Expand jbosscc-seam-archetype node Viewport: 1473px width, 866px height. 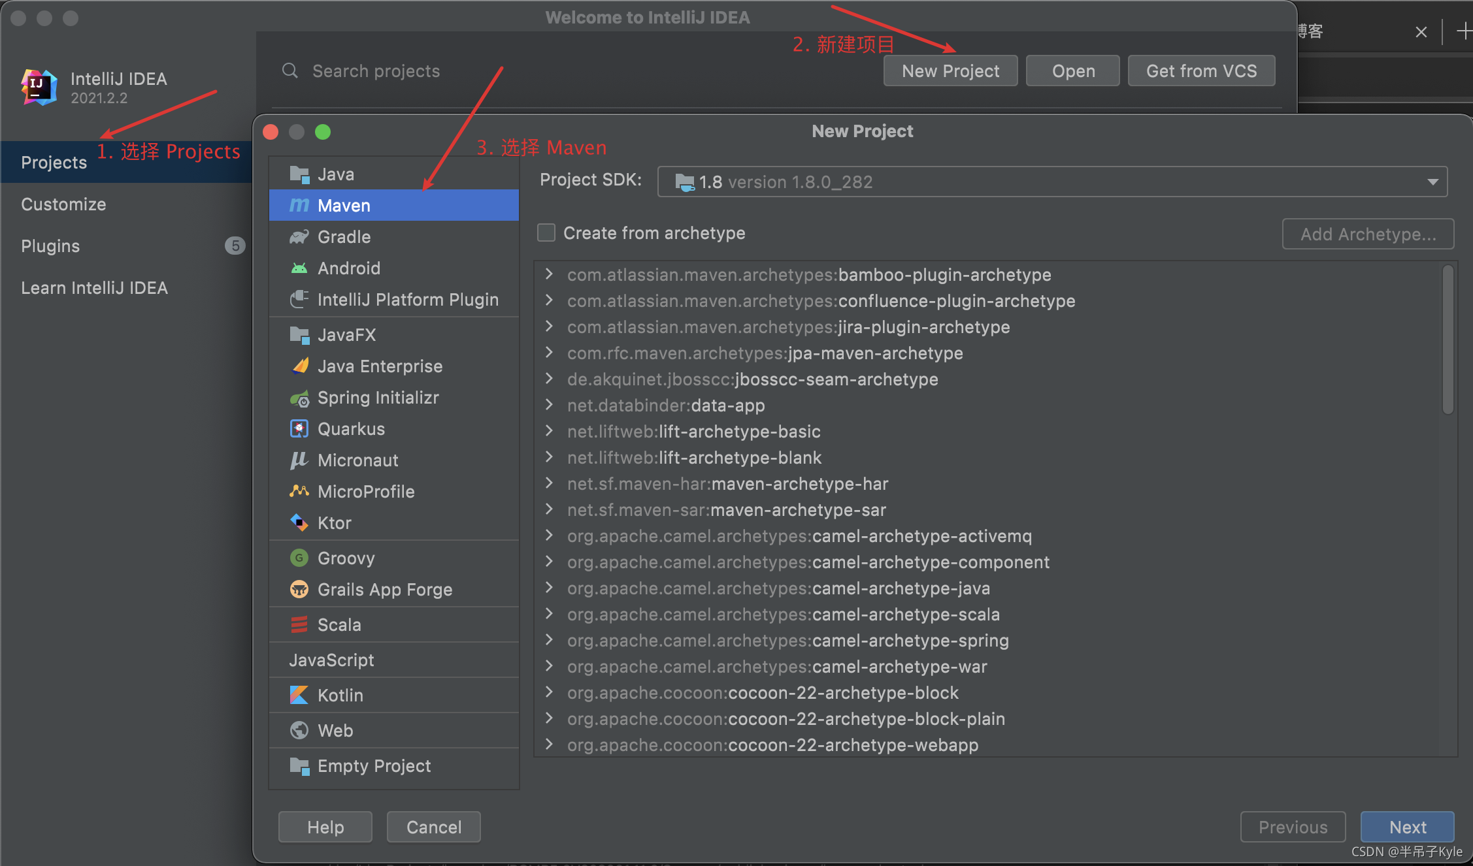pos(549,379)
